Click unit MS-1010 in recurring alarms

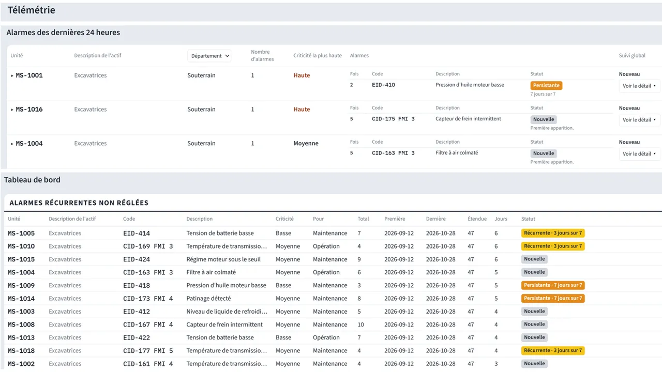point(21,246)
